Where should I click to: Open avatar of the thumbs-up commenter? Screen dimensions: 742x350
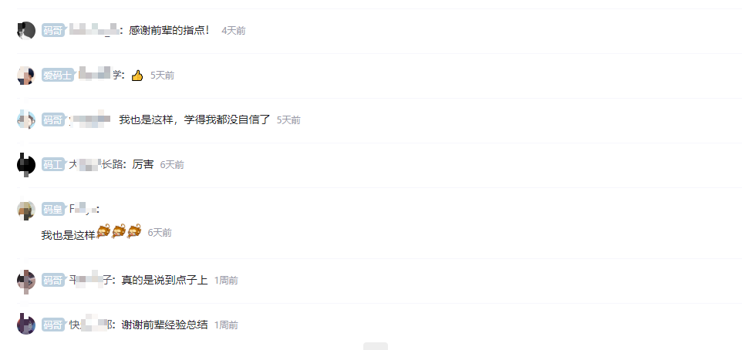point(26,76)
